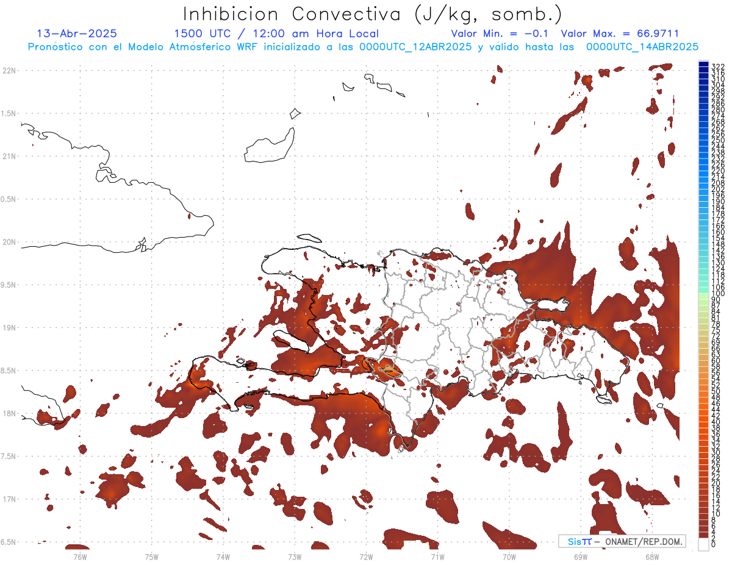Click the '22N' latitude label
The height and width of the screenshot is (565, 732).
[x=9, y=71]
